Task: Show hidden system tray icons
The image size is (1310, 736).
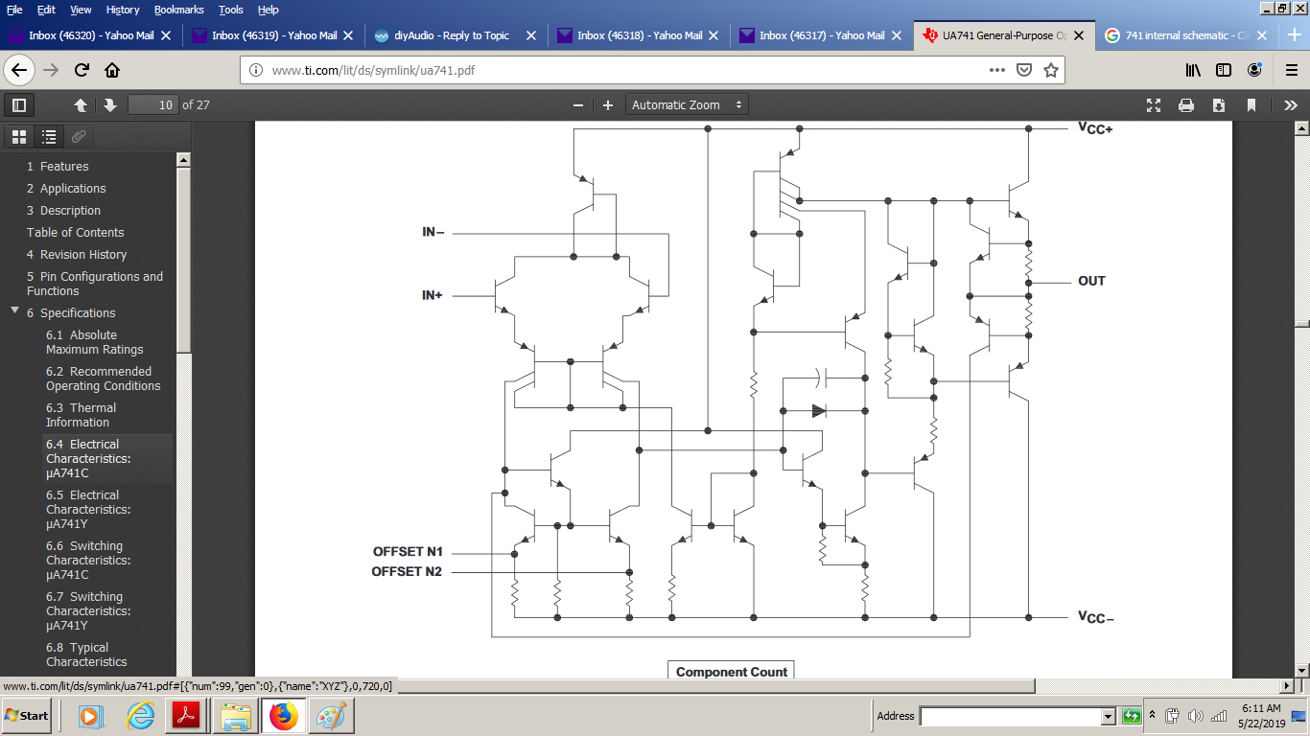Action: (x=1153, y=716)
